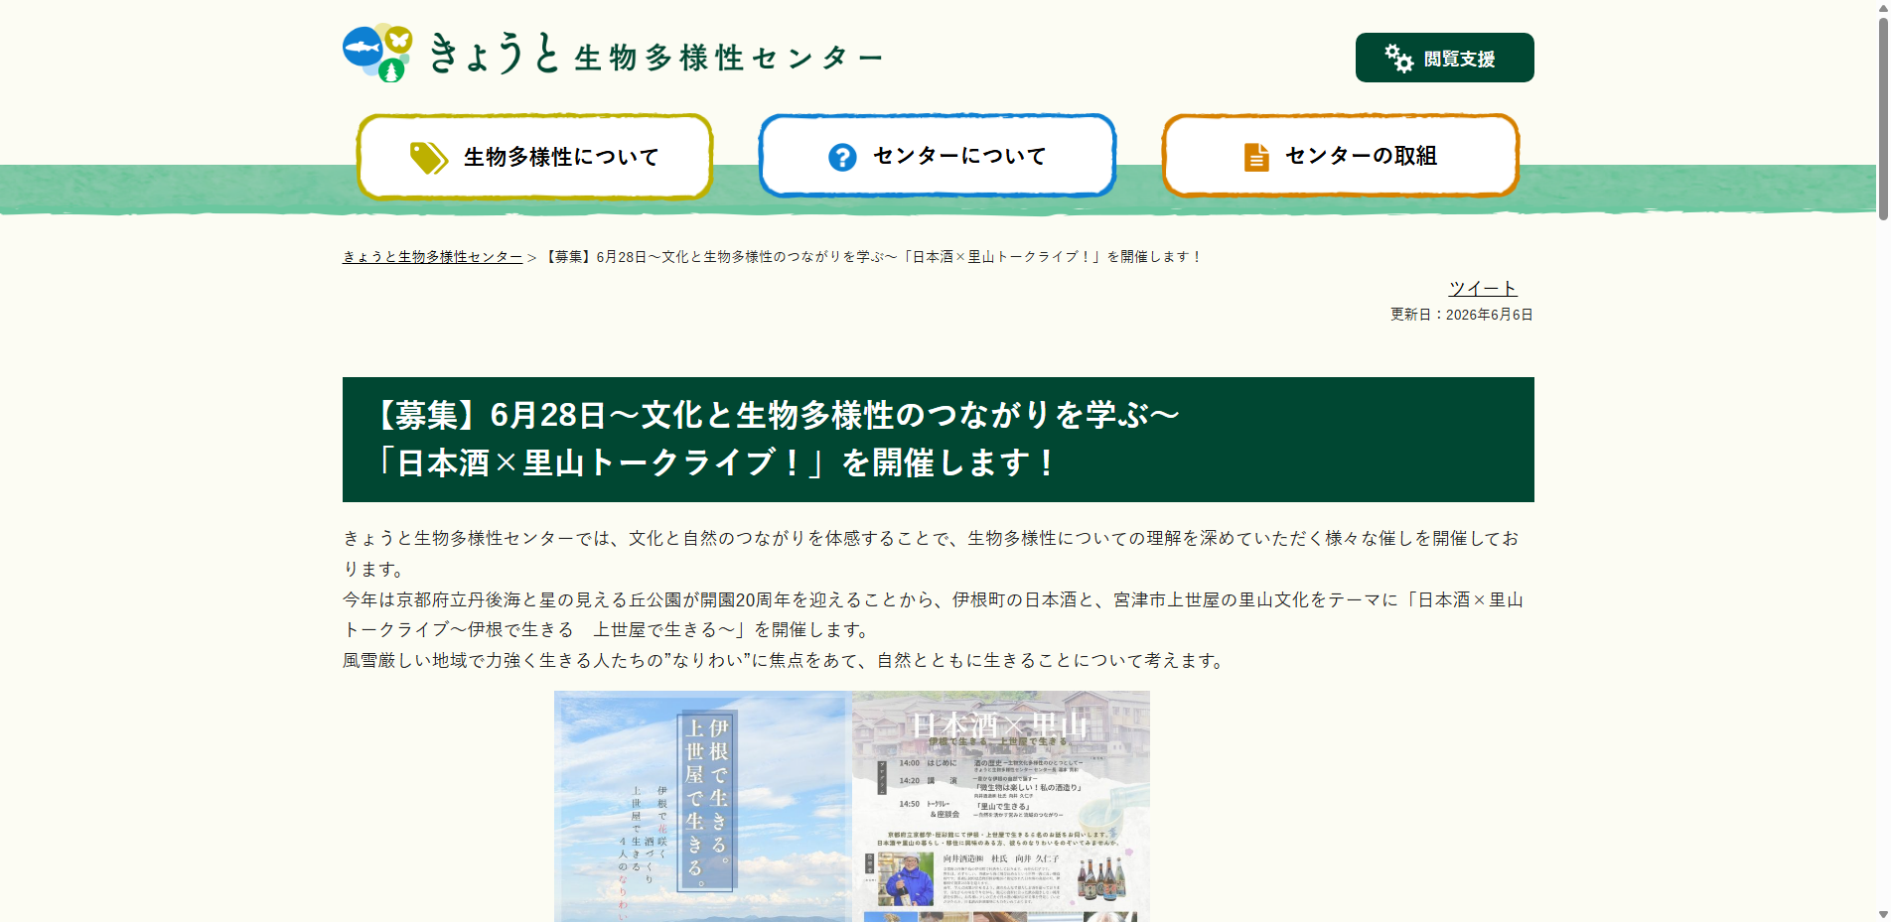Image resolution: width=1891 pixels, height=922 pixels.
Task: Click the yellow tag icon for 生物多様性について
Action: click(x=429, y=157)
